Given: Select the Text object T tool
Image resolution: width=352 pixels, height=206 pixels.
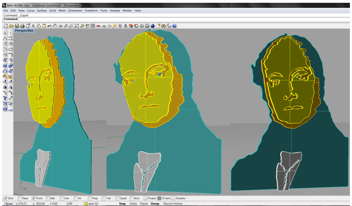Looking at the screenshot, I should click(5, 98).
